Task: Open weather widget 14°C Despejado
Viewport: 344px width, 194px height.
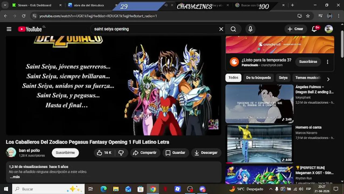Action: coord(246,189)
